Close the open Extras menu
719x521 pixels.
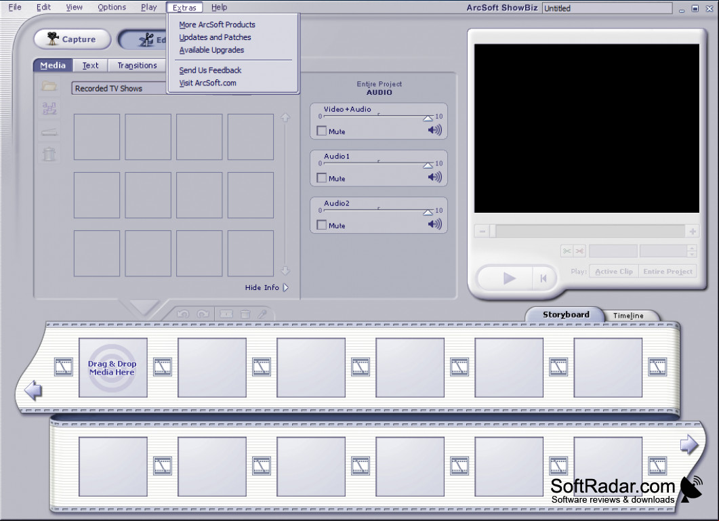click(184, 7)
